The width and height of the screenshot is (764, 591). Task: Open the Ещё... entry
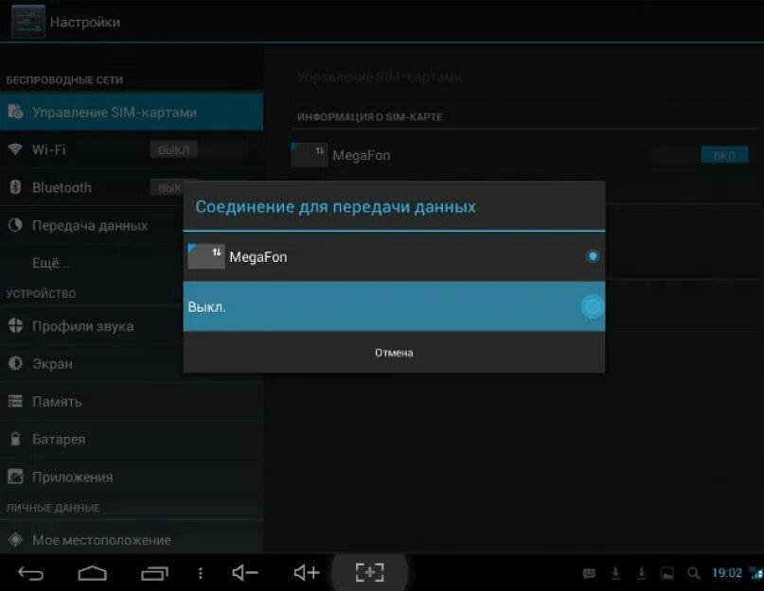pyautogui.click(x=92, y=263)
